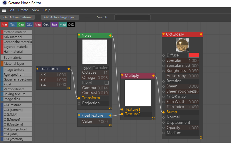Open the Help menu
Screen dimensions: 231x143
tap(47, 10)
